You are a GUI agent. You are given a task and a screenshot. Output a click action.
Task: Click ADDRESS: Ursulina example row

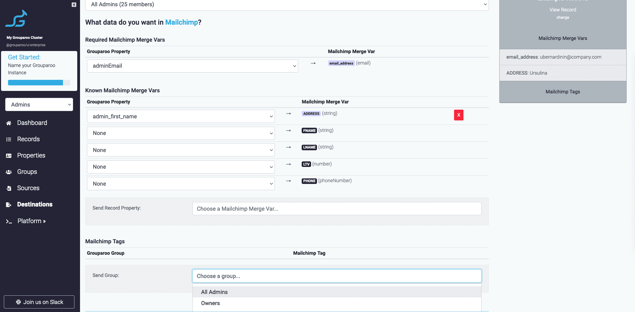(x=563, y=73)
